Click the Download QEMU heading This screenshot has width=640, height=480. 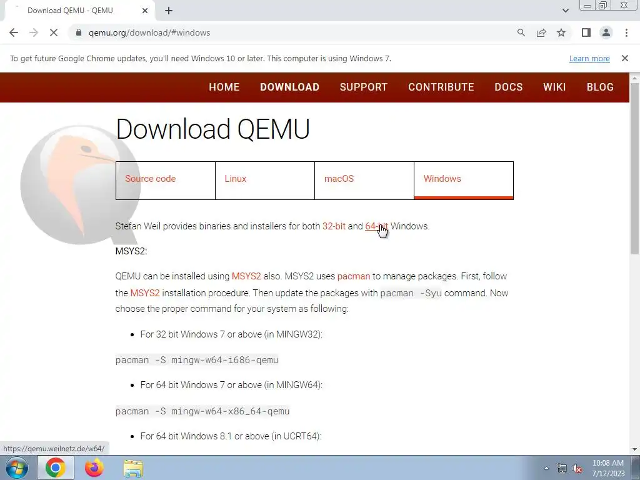[212, 129]
